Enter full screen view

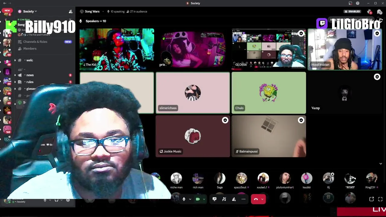click(x=380, y=199)
